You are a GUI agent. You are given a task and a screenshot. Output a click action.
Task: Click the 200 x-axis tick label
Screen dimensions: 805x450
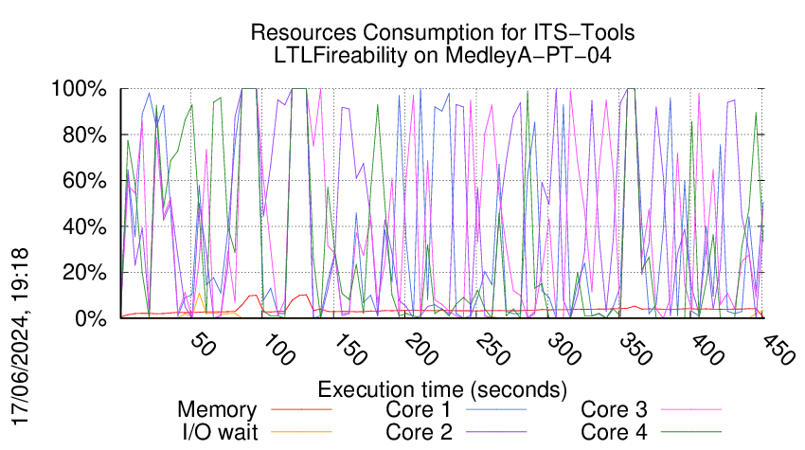pyautogui.click(x=420, y=350)
